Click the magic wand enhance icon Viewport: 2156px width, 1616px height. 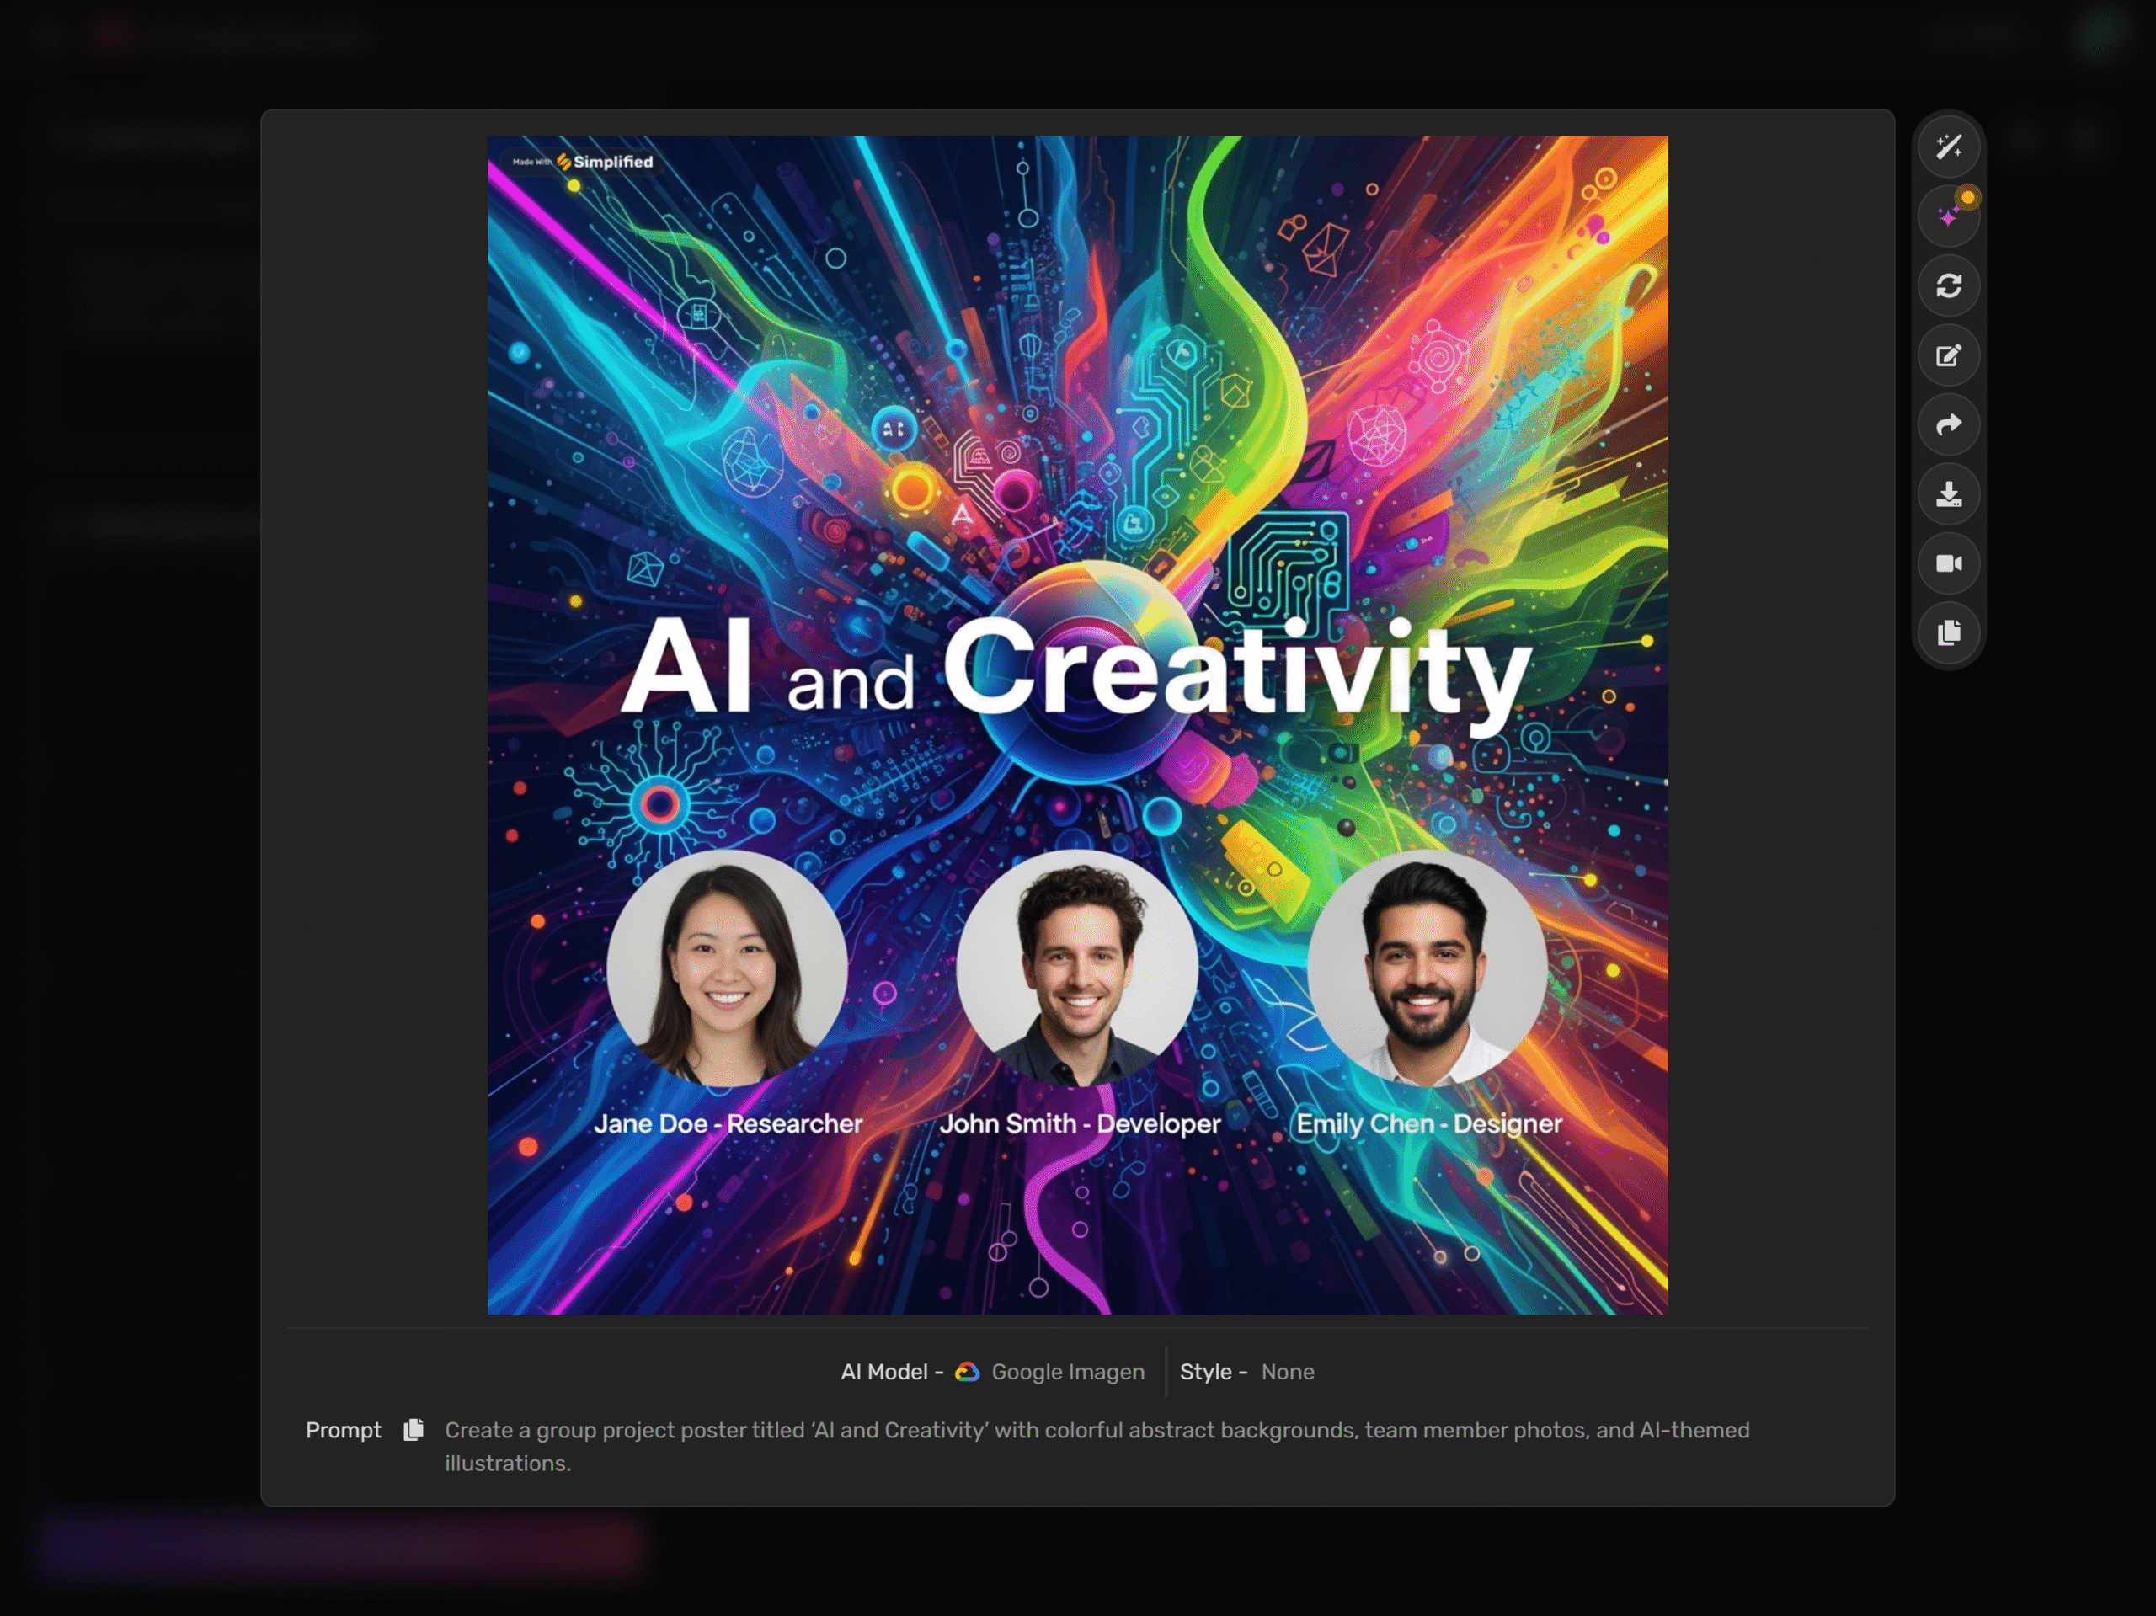click(1947, 147)
